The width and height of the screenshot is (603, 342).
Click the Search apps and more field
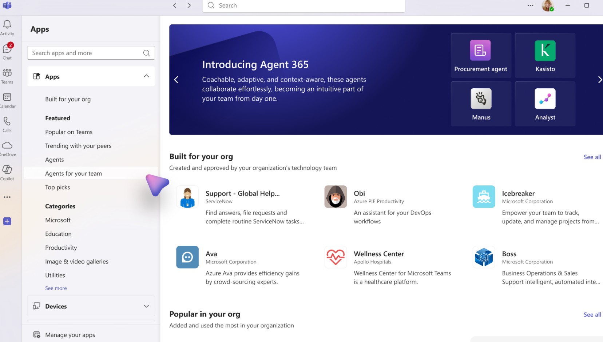(87, 53)
